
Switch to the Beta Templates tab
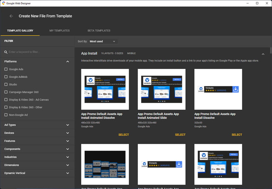click(x=99, y=31)
